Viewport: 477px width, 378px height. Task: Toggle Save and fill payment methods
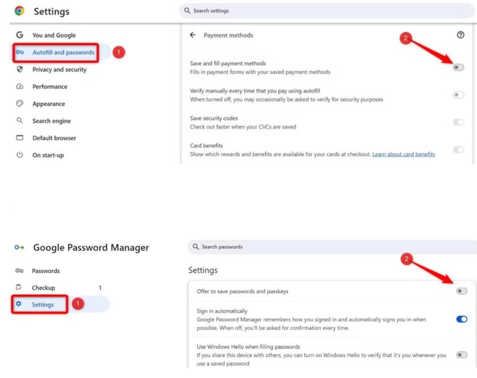pos(458,67)
